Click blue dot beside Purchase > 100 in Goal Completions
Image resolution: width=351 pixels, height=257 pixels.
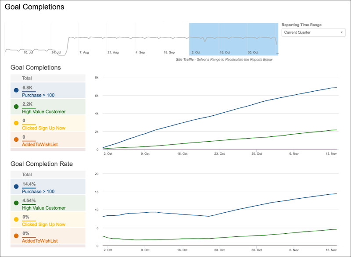[x=16, y=90]
